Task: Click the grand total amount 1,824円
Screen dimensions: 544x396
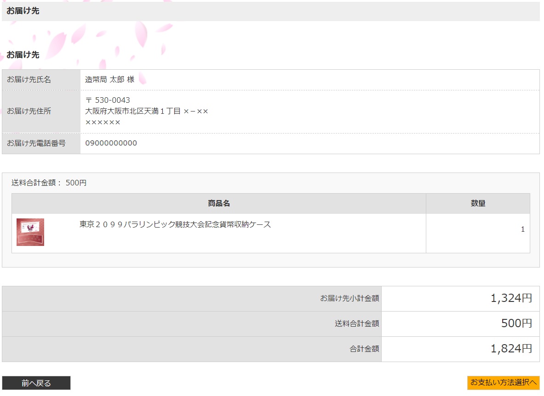Action: 511,349
